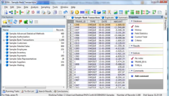Click the search window toolbar icon

[121, 12]
